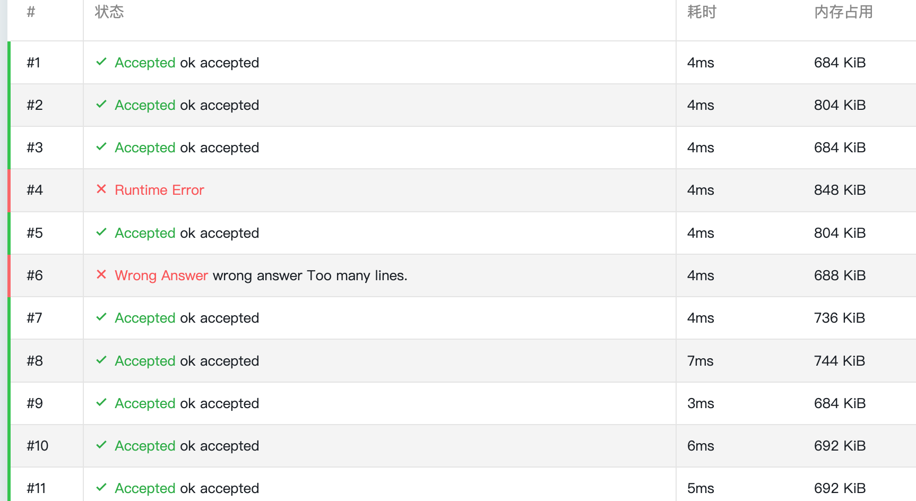Click the 状态 column header
Viewport: 916px width, 501px height.
tap(109, 12)
